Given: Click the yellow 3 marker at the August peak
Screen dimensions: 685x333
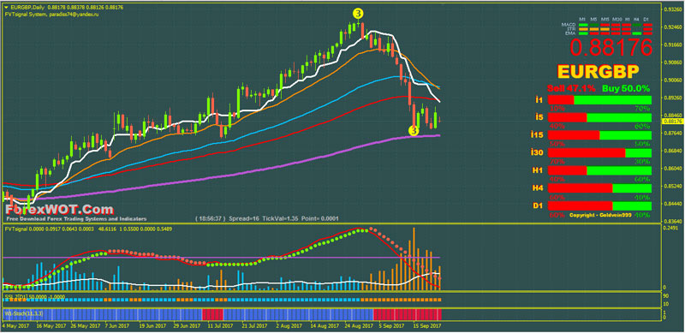Looking at the screenshot, I should (358, 14).
